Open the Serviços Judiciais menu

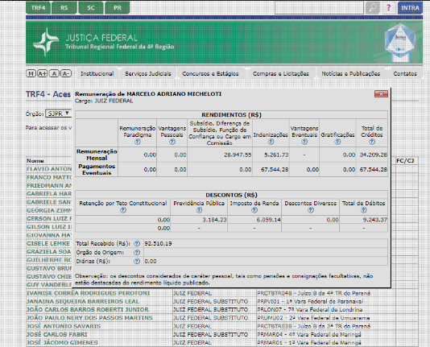coord(148,74)
